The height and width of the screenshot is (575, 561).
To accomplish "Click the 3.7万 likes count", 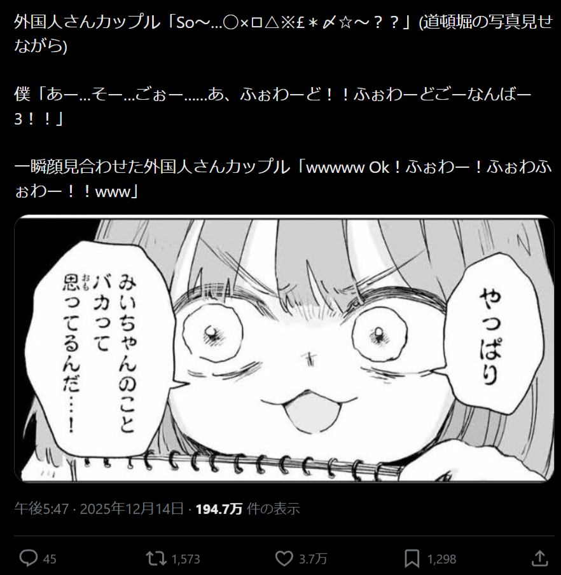I will pyautogui.click(x=313, y=559).
